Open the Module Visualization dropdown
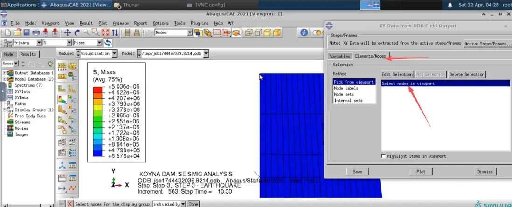The image size is (512, 207). tap(114, 54)
